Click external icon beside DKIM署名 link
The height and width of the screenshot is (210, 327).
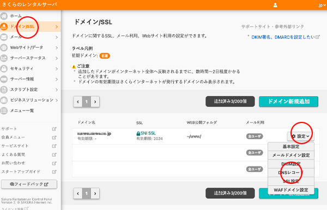pyautogui.click(x=318, y=37)
